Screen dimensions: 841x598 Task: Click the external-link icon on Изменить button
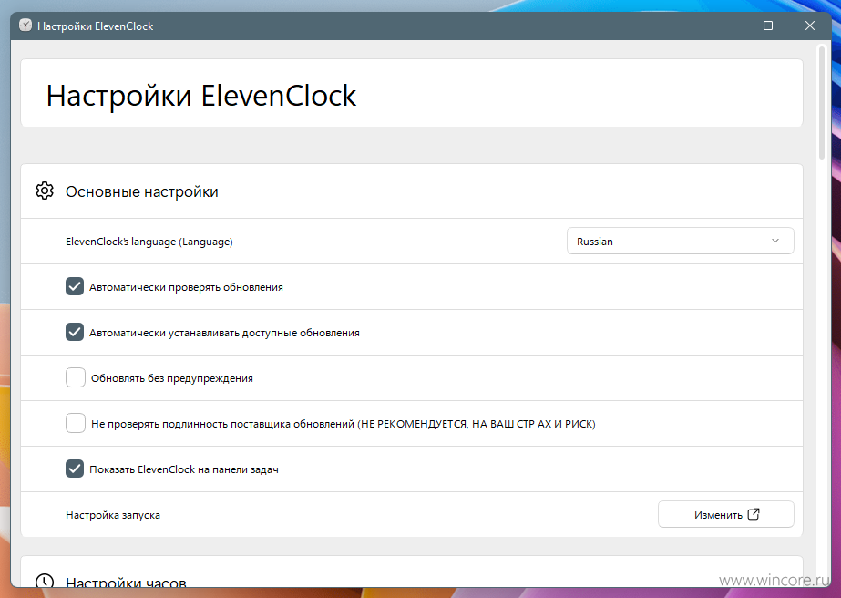point(754,514)
